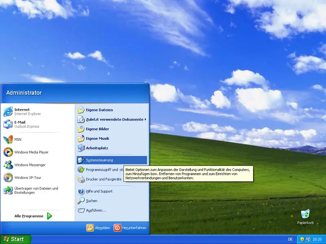Open the Ausführen... dialog
Viewport: 326px width, 244px height.
[x=112, y=210]
